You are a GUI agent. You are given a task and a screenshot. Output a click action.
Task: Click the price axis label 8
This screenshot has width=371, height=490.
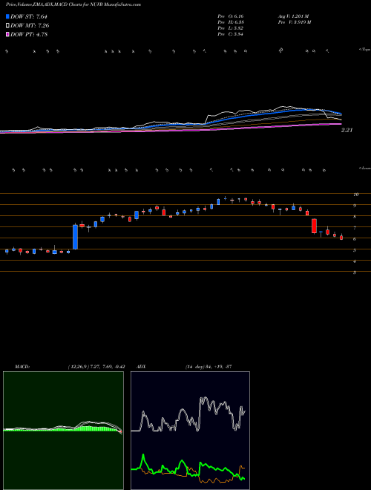click(355, 217)
